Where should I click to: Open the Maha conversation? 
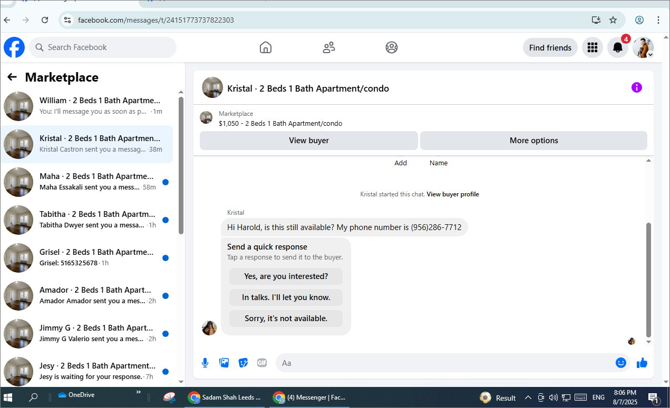86,182
